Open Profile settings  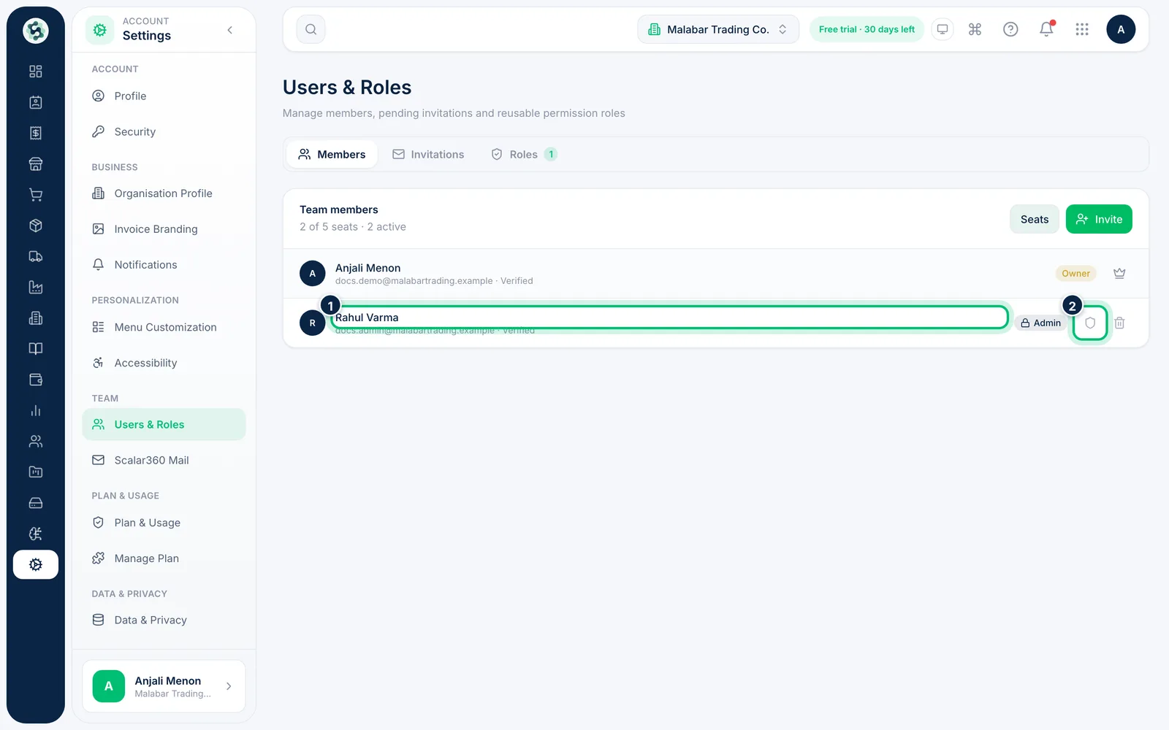(x=164, y=96)
